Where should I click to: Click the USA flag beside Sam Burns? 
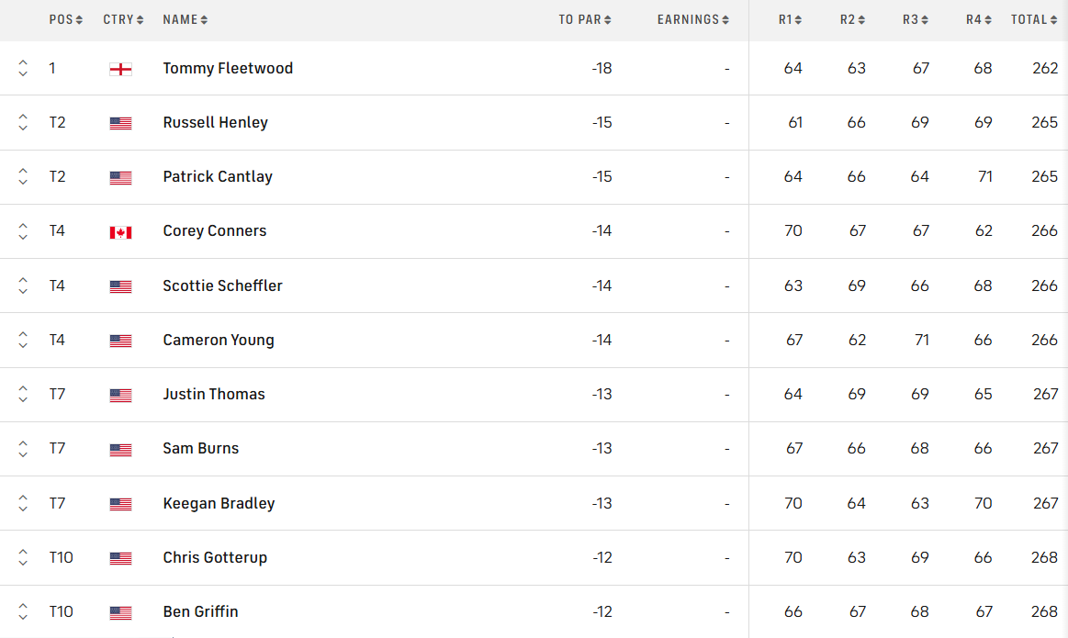(120, 450)
